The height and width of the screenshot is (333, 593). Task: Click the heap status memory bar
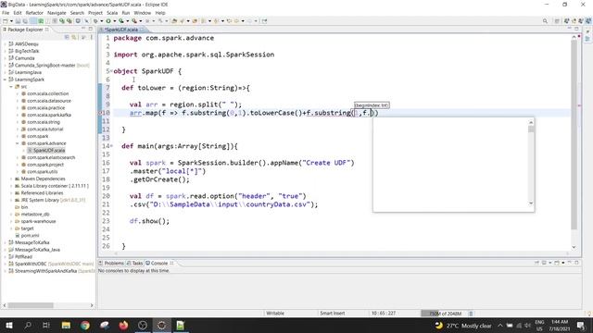444,314
